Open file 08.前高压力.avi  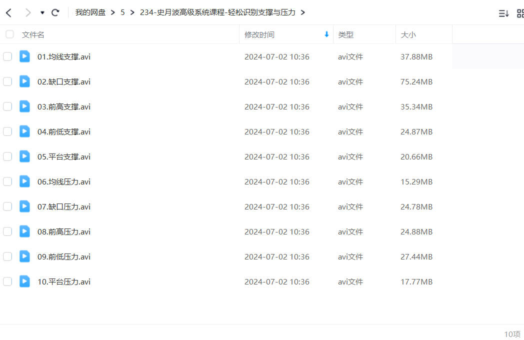64,231
